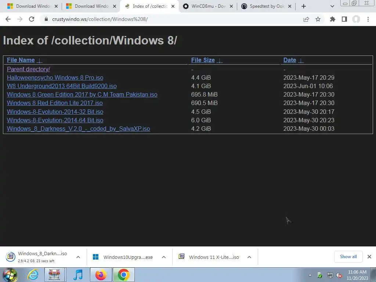Switch to first Download Windows tab
This screenshot has height=282, width=376.
click(x=33, y=6)
